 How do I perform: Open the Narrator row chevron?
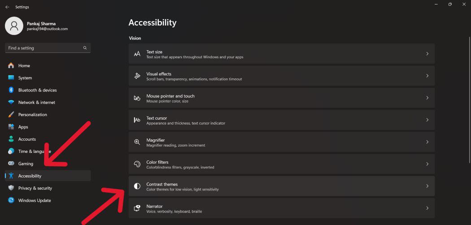coord(427,208)
